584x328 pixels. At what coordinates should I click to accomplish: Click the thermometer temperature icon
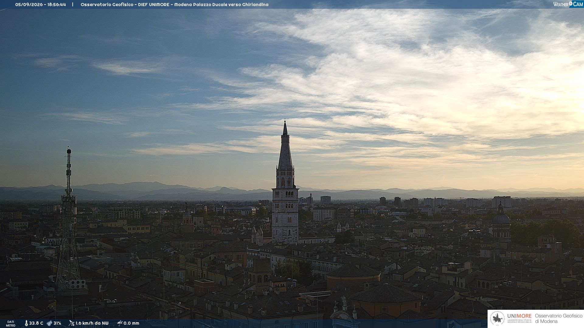26,323
